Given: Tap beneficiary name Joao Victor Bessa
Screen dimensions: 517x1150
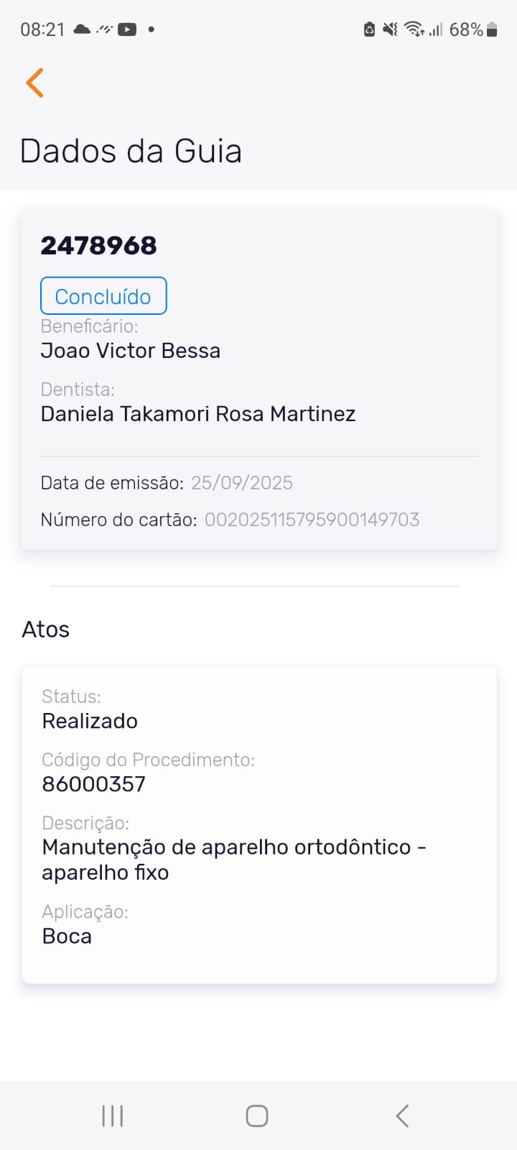Looking at the screenshot, I should point(130,351).
